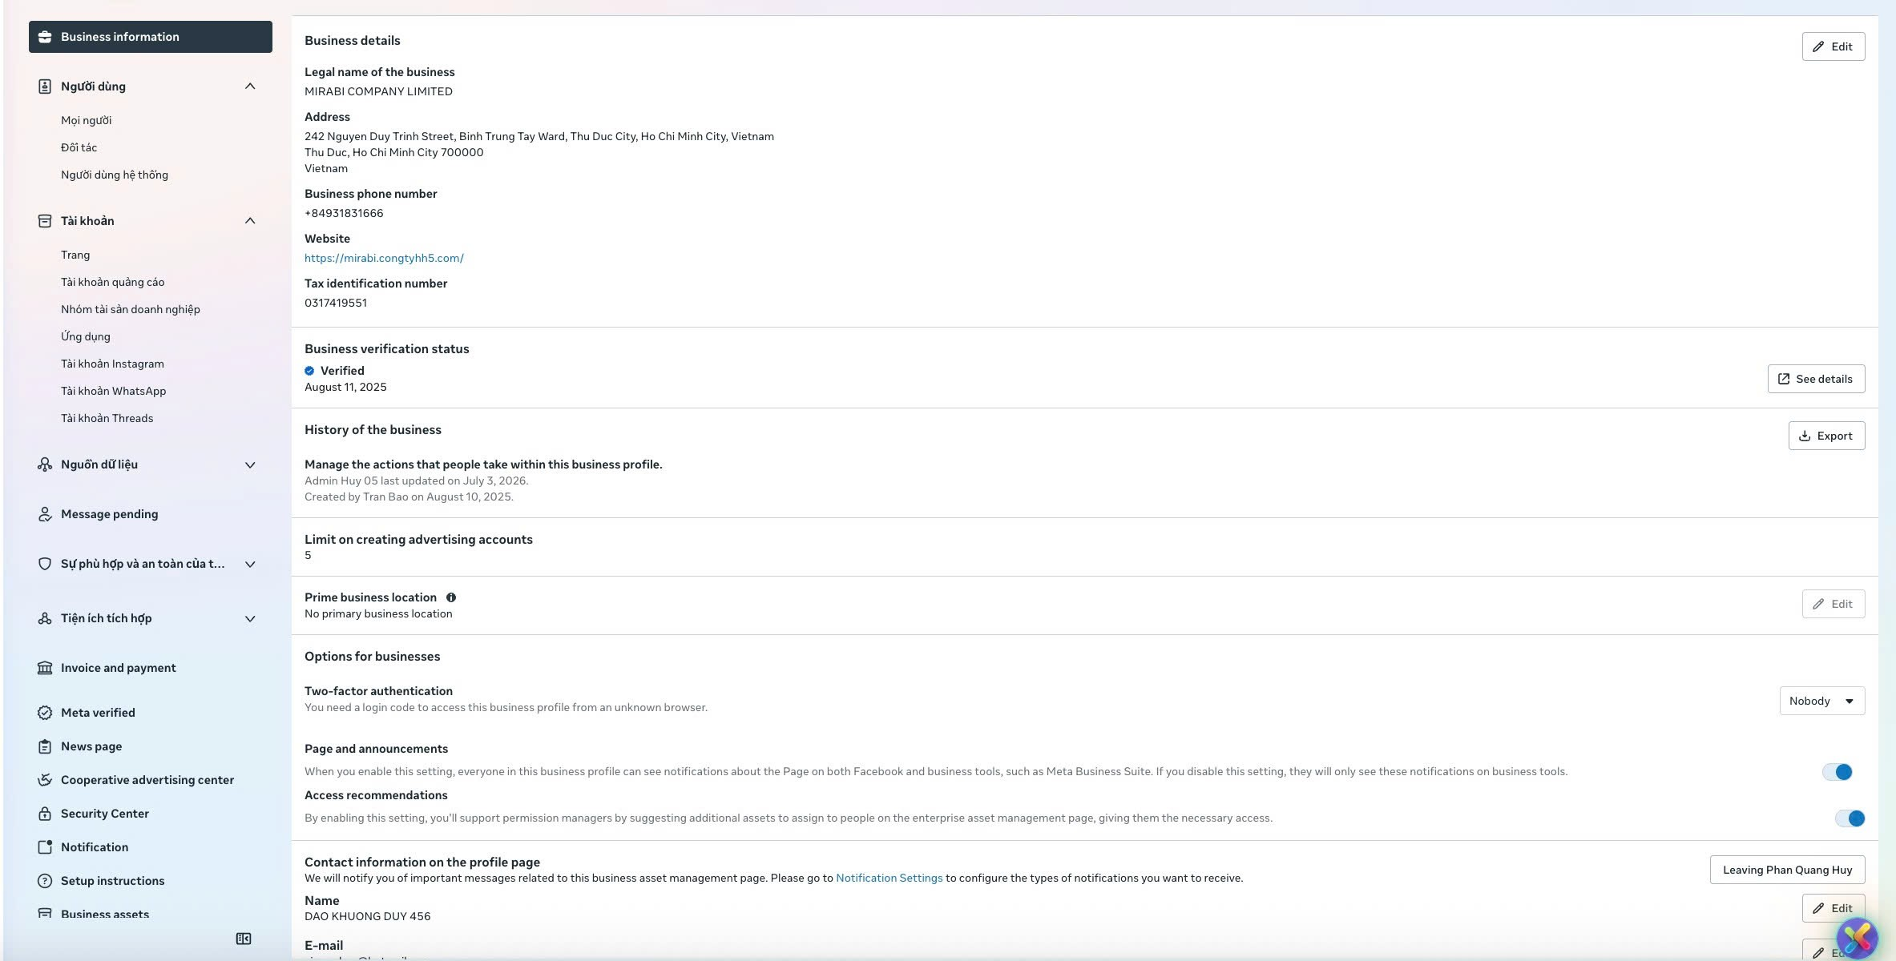Expand the Nguồn dữ liệu section chevron

coord(250,464)
